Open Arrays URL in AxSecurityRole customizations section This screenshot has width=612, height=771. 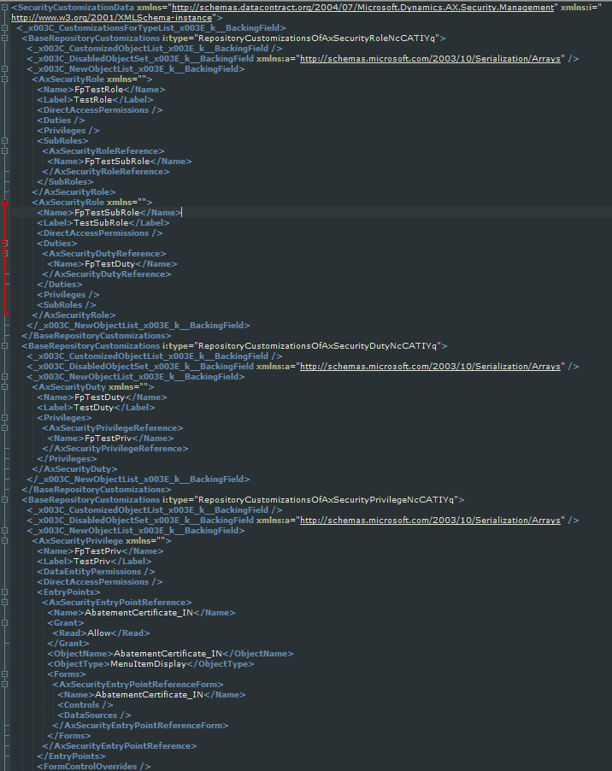point(430,58)
